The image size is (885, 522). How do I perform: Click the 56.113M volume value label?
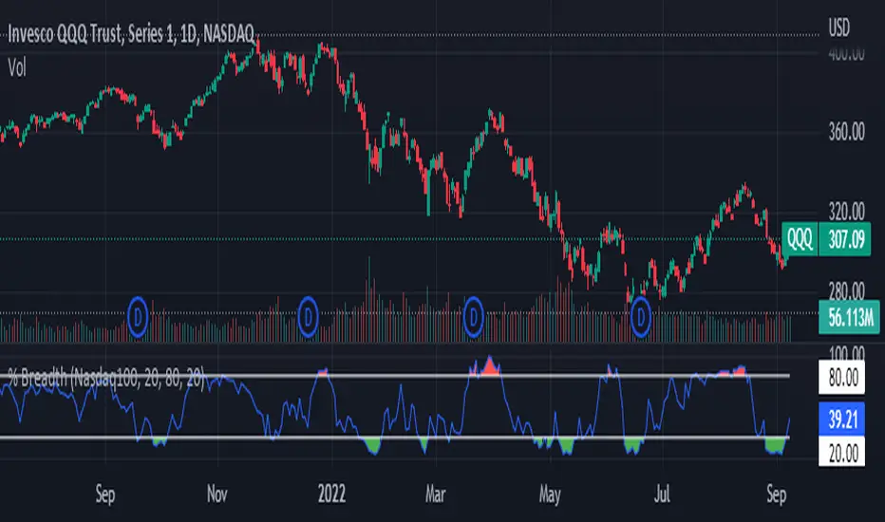click(x=850, y=317)
